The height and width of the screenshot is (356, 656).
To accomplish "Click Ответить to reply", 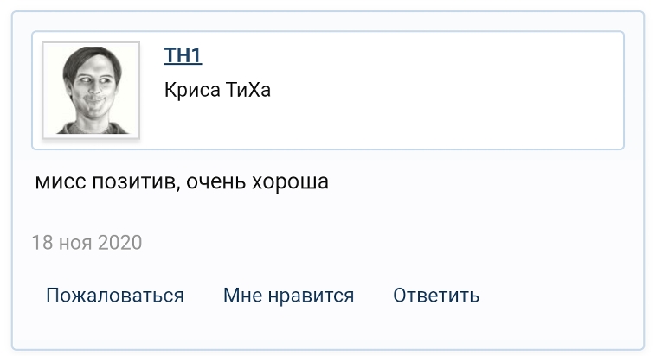I will (436, 296).
